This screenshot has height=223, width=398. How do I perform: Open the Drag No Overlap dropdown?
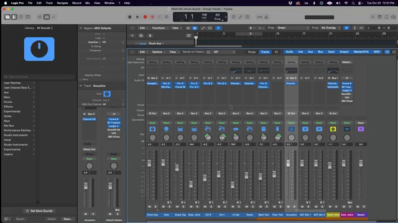tap(330, 28)
